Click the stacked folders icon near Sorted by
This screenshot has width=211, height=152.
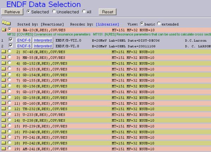tap(6, 23)
